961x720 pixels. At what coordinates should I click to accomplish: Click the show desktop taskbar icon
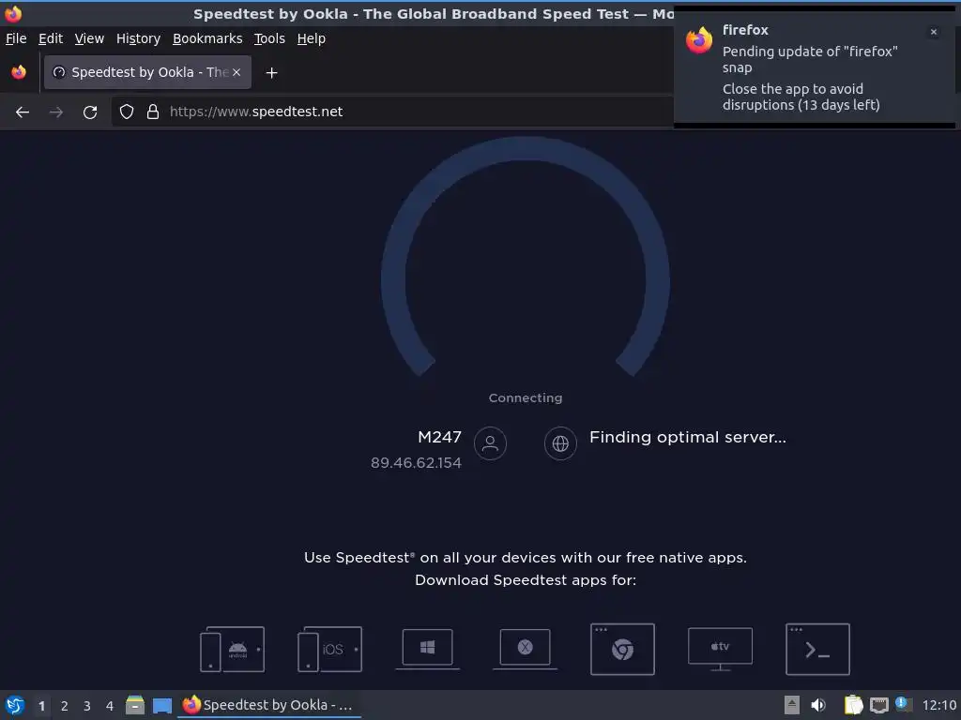(162, 705)
